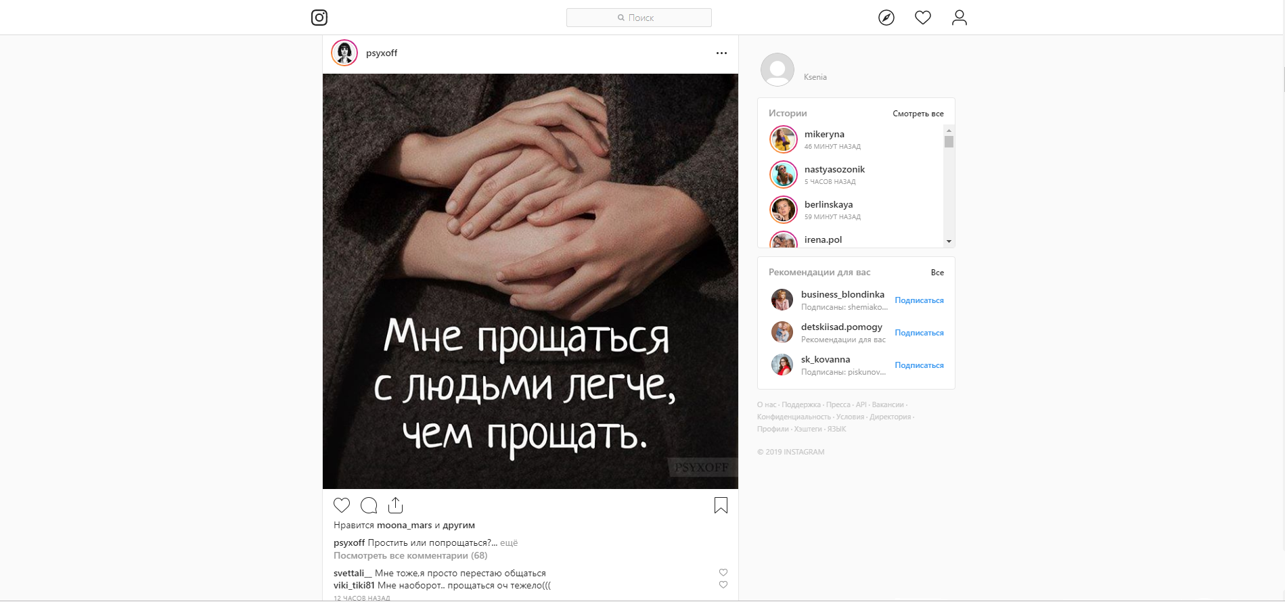1285x604 pixels.
Task: Follow sk_kovanna via 'Подписаться'
Action: click(x=919, y=365)
